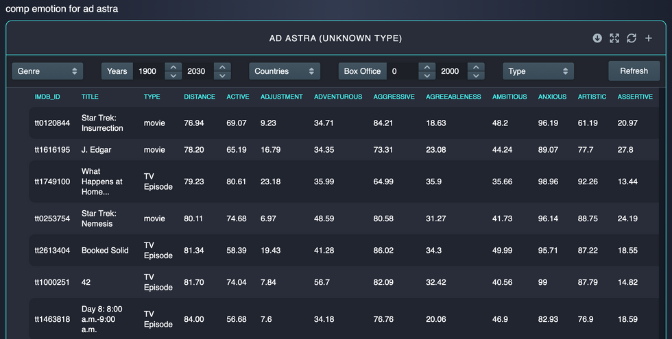
Task: Open the Type filter dropdown
Action: tap(538, 71)
